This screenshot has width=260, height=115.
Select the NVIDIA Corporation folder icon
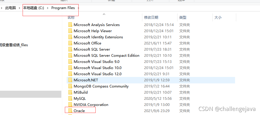point(70,104)
